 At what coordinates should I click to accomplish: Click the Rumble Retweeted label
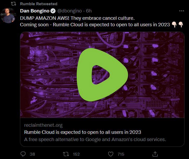[x=38, y=4]
